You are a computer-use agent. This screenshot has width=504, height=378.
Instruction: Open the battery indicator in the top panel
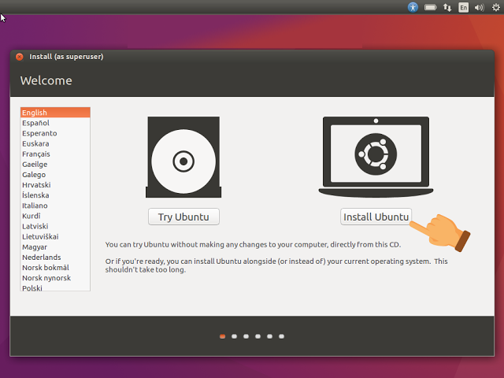pyautogui.click(x=430, y=7)
